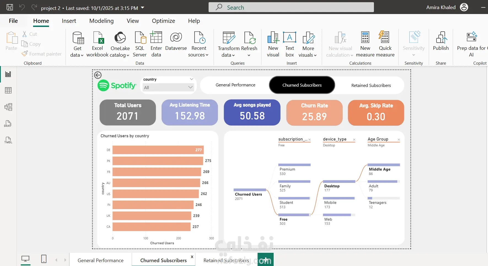Expand the country slicer dropdown
The image size is (488, 266).
[190, 87]
